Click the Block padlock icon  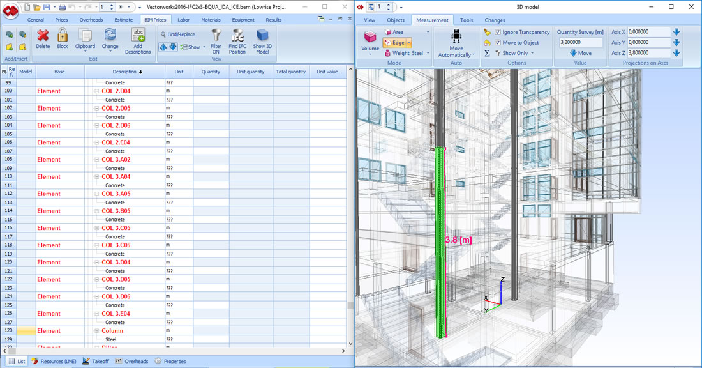(x=63, y=35)
